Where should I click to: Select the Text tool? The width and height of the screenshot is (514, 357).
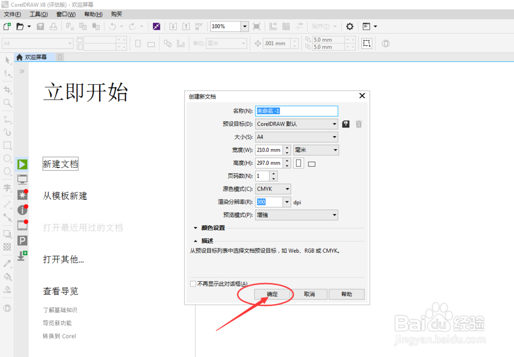[7, 187]
